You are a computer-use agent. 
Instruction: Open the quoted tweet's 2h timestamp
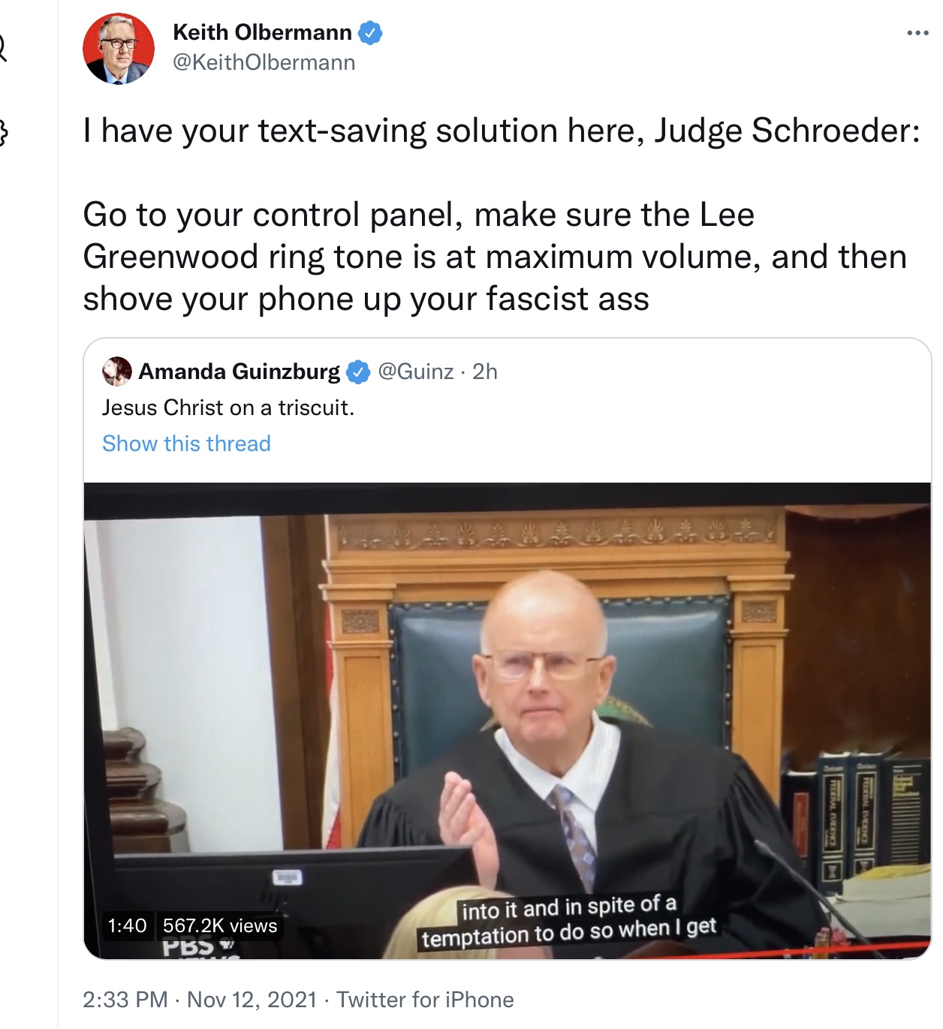(x=485, y=372)
